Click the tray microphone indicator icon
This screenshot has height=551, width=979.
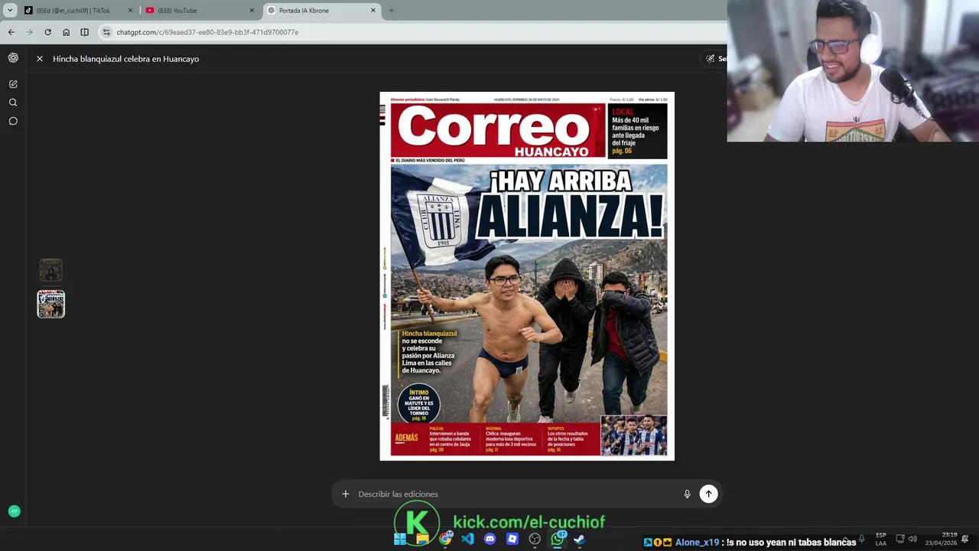(862, 540)
